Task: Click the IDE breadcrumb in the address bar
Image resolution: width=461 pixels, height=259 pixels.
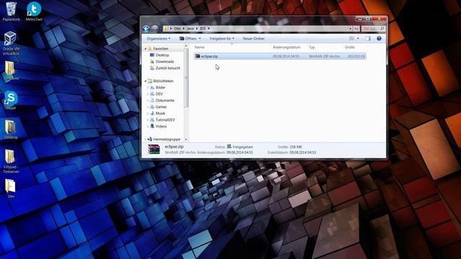Action: (x=203, y=29)
